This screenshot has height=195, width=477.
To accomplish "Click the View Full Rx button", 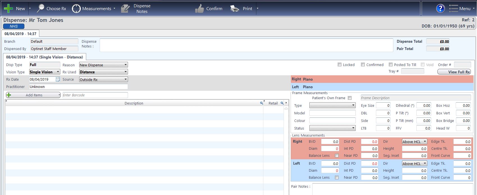I will tap(454, 72).
